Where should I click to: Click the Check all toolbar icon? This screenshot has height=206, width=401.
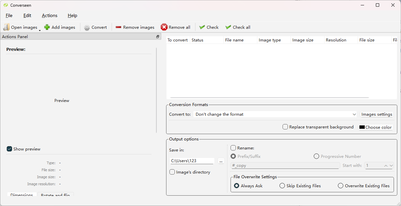tap(228, 27)
